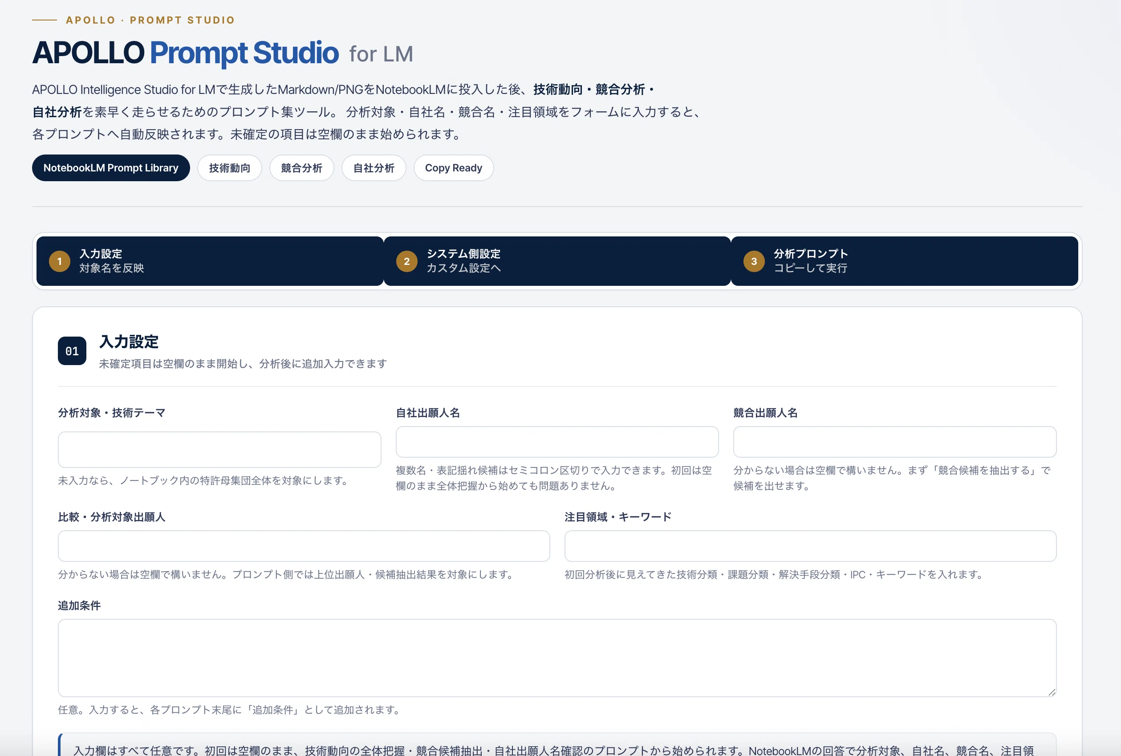
Task: Click the step 3 number badge
Action: point(754,261)
